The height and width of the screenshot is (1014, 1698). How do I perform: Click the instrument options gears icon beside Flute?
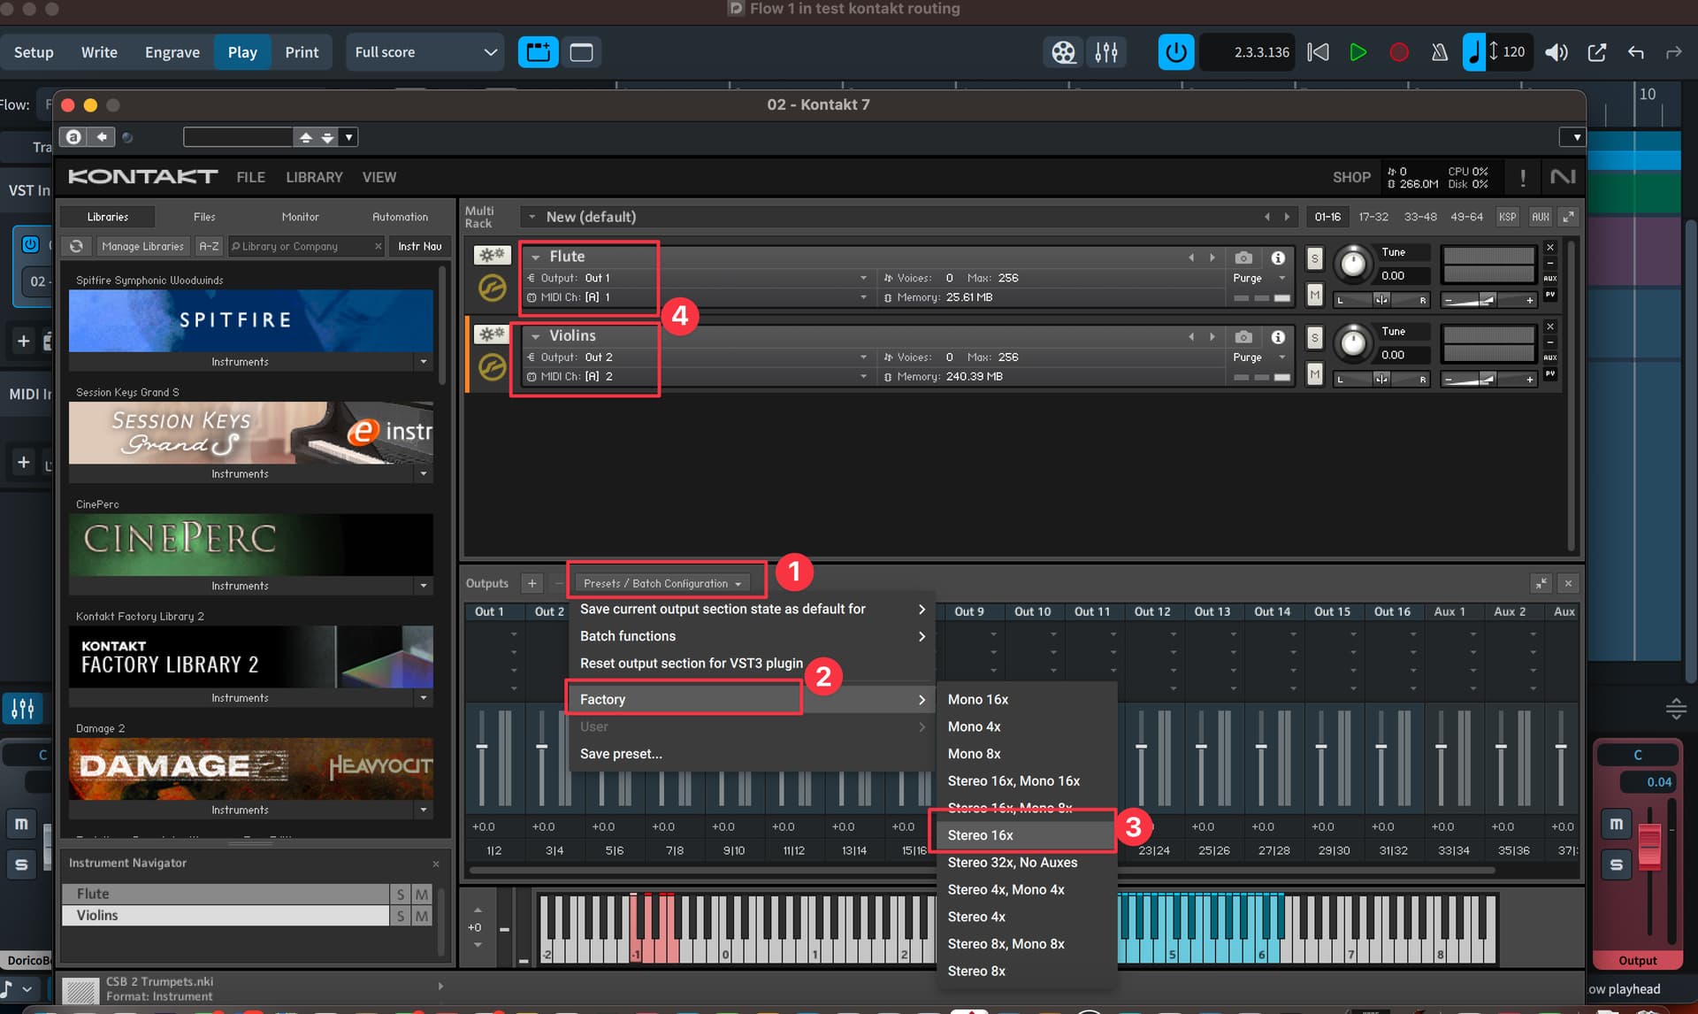[492, 254]
